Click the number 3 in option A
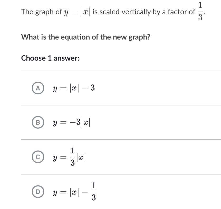221x209 pixels. coord(92,88)
